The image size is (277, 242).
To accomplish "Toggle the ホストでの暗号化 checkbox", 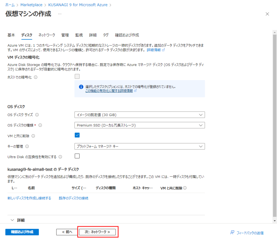I will point(77,76).
